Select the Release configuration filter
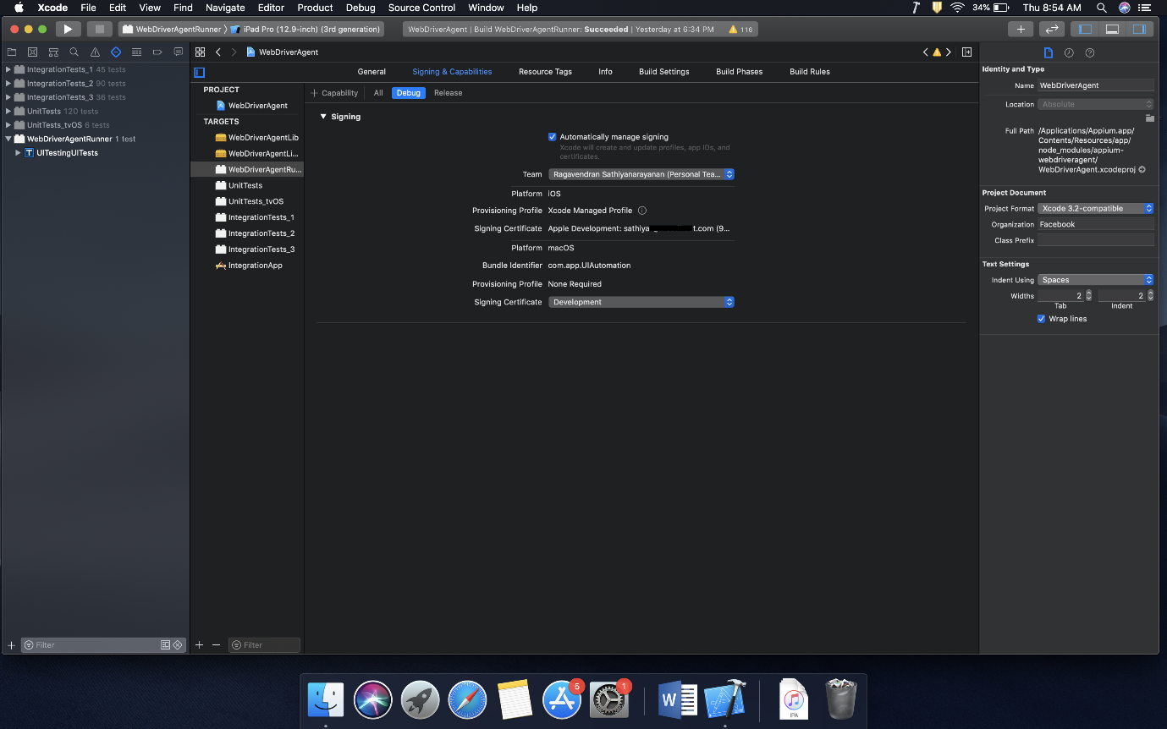This screenshot has height=729, width=1167. [x=449, y=93]
